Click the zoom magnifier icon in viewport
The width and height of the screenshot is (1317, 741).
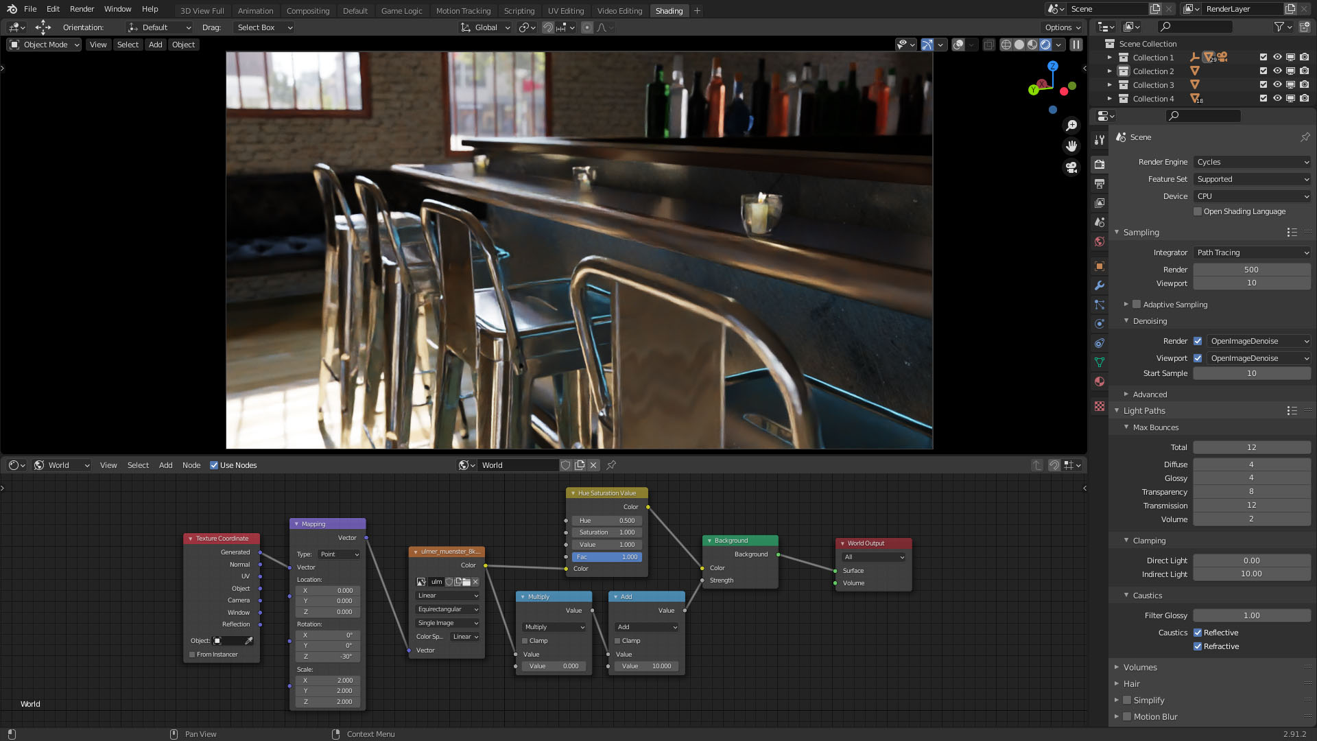1071,126
